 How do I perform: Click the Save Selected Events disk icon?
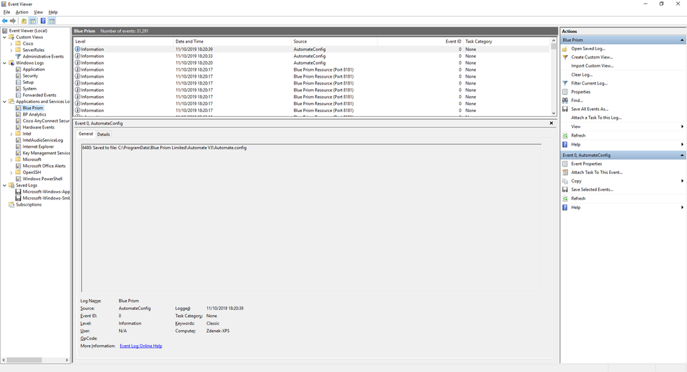click(x=565, y=190)
